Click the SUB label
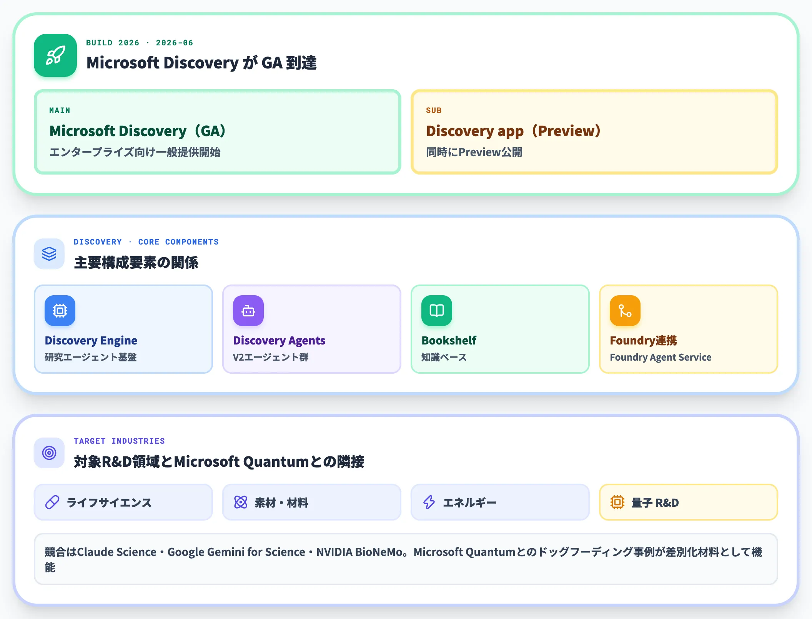The width and height of the screenshot is (812, 619). [x=434, y=110]
